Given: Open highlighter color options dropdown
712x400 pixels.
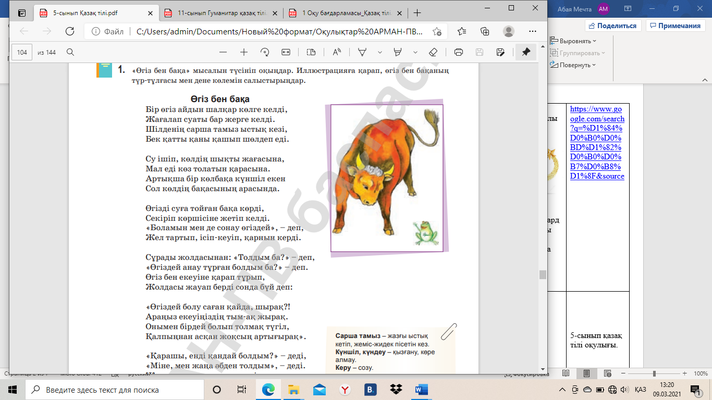Looking at the screenshot, I should tap(415, 52).
